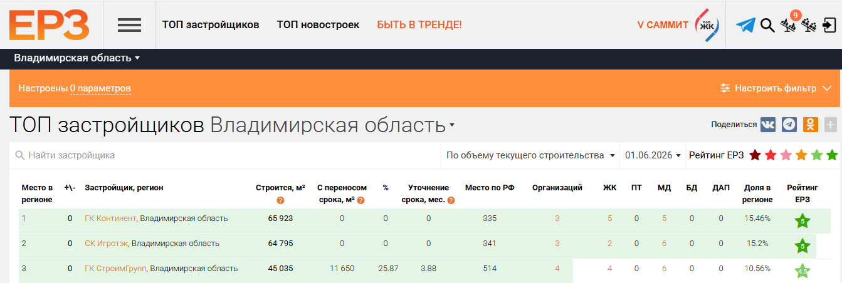
Task: Click the 0 параметров link
Action: (x=100, y=88)
